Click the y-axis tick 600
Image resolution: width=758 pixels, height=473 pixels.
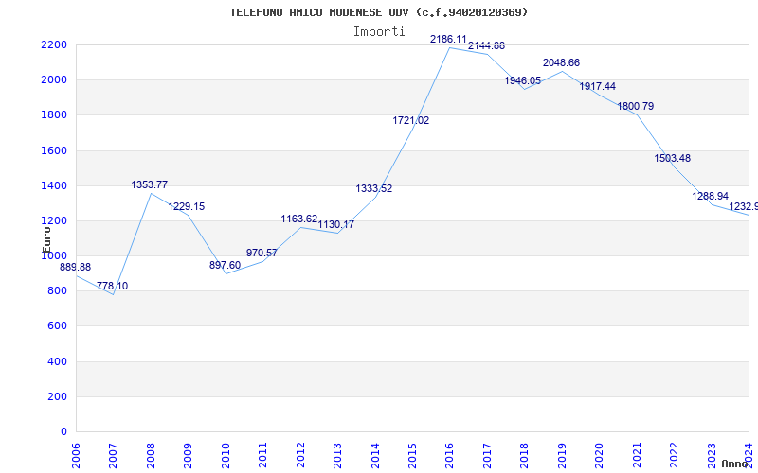[x=57, y=326]
